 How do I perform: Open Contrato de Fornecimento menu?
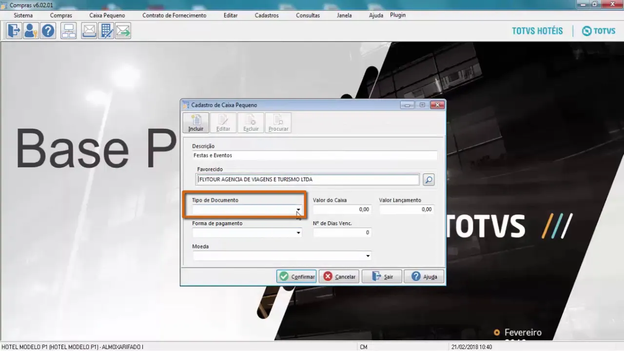[x=175, y=15]
